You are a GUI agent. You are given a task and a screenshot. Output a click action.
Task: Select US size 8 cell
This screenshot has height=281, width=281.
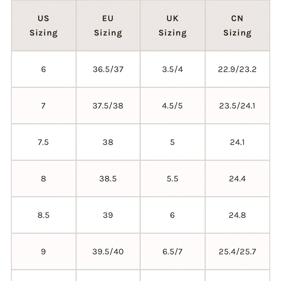click(x=44, y=179)
